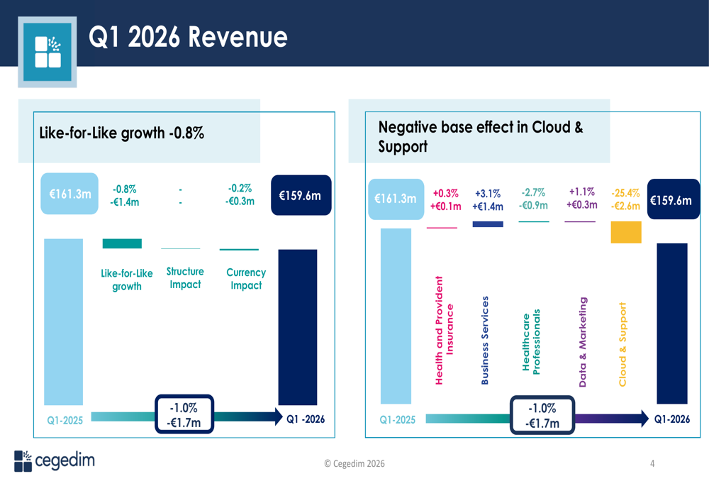Click the "Structure Impact" label
Image resolution: width=709 pixels, height=486 pixels.
point(185,278)
